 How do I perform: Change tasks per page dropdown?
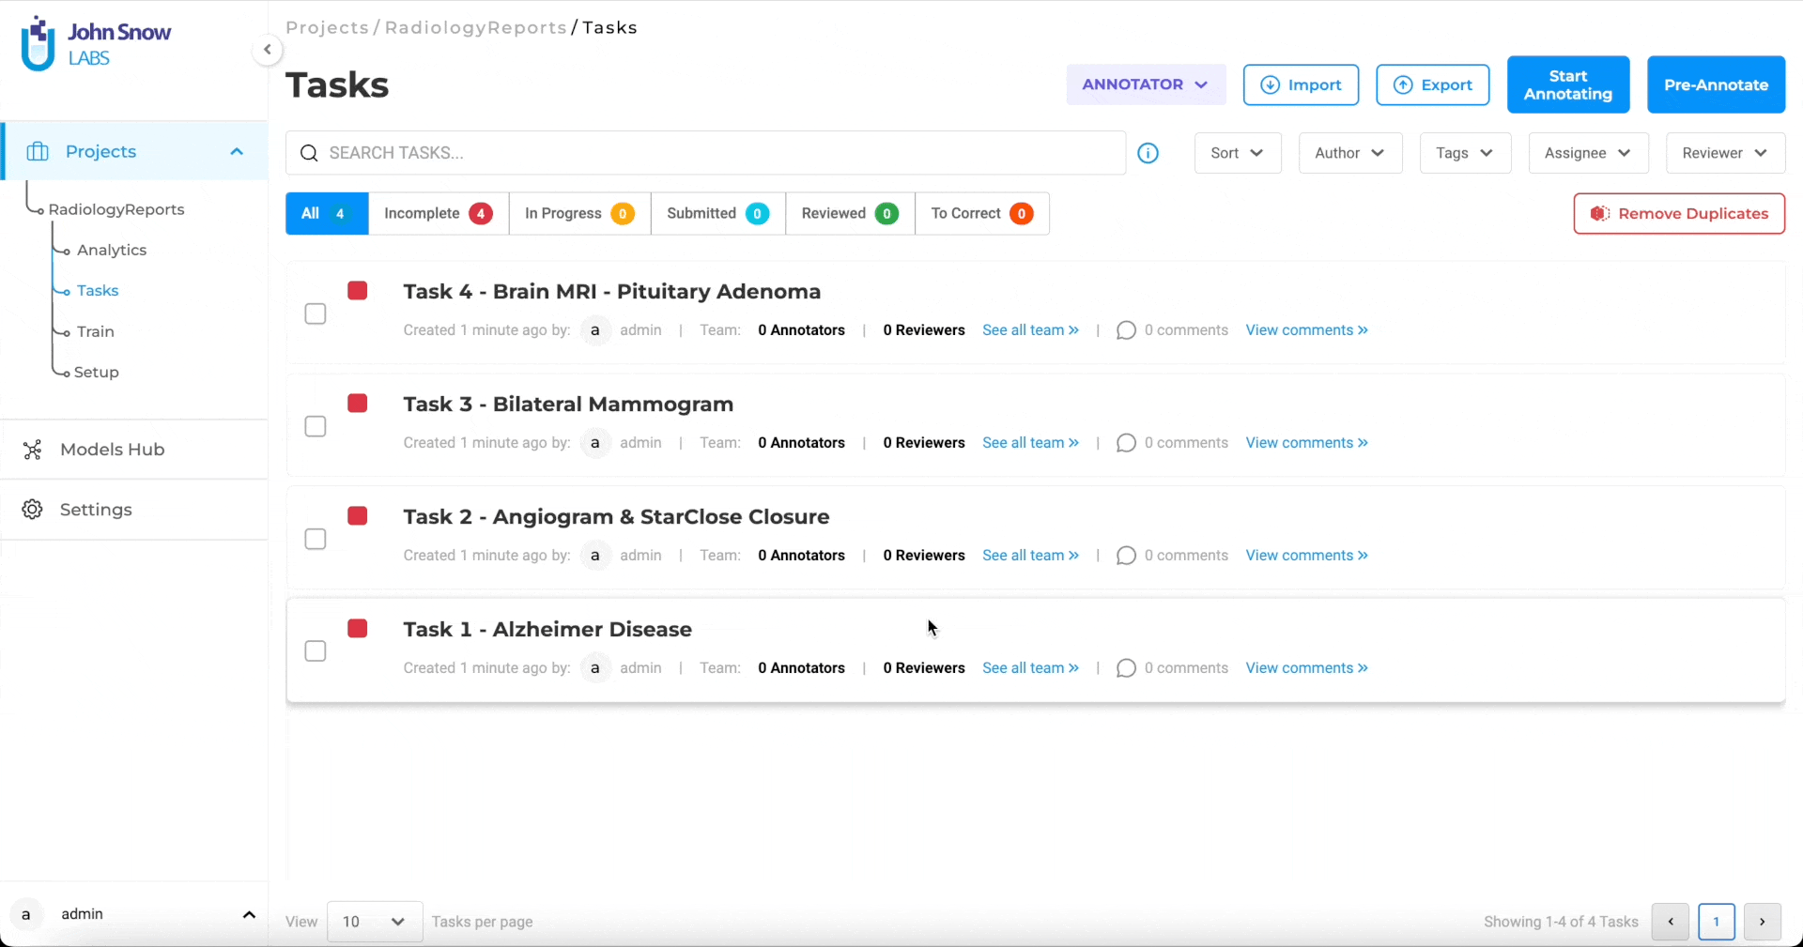click(x=375, y=922)
